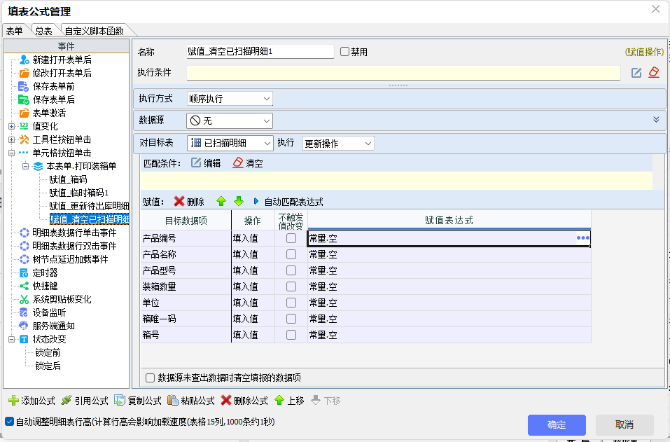Expand the 数据源 section double chevron
This screenshot has height=442, width=670.
click(656, 120)
